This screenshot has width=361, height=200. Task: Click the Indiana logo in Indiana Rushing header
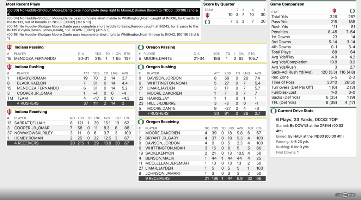(9, 67)
